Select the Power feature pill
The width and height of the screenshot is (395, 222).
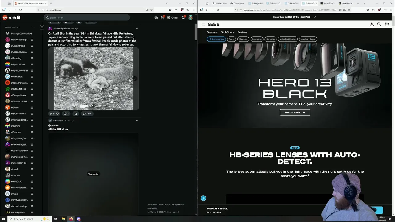coord(231,39)
